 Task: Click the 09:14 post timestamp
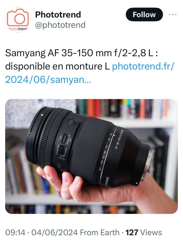(x=15, y=232)
